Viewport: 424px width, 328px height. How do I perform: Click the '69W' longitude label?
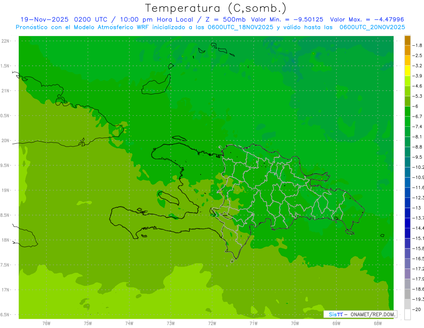click(x=336, y=323)
